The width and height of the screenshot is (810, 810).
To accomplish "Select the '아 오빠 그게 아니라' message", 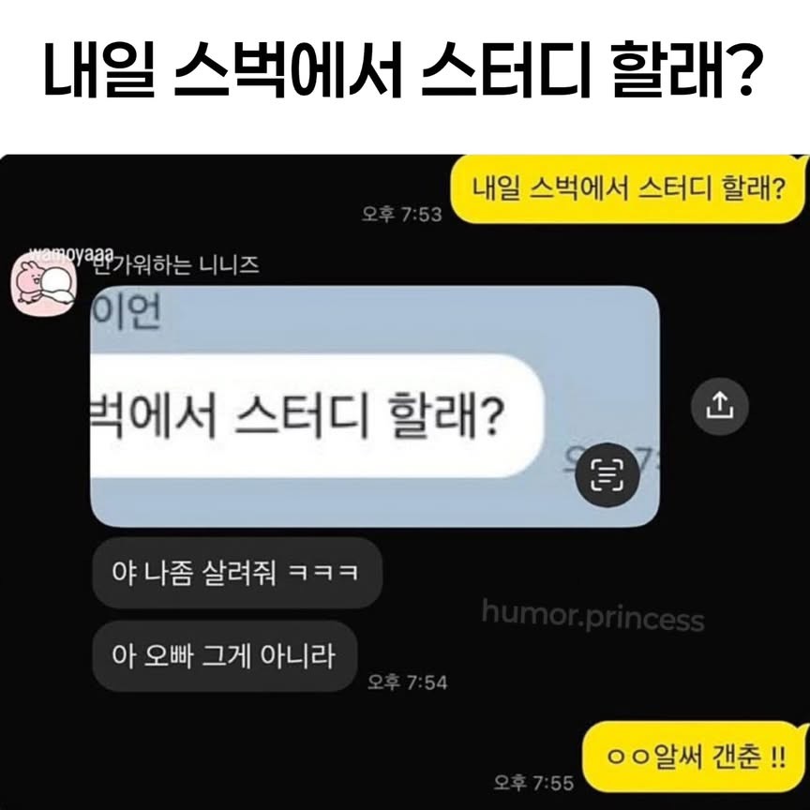I will tap(225, 656).
